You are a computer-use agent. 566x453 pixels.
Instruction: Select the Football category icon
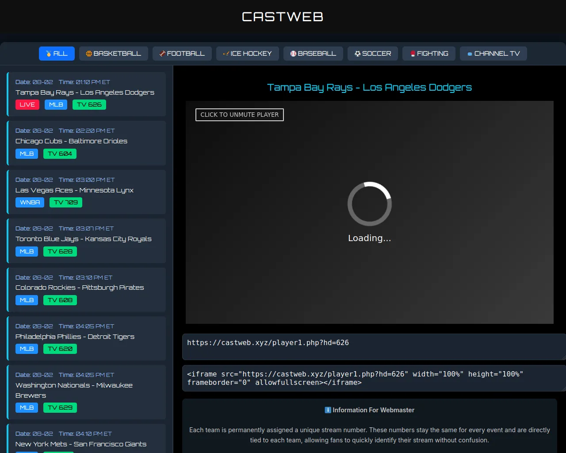[x=162, y=54]
